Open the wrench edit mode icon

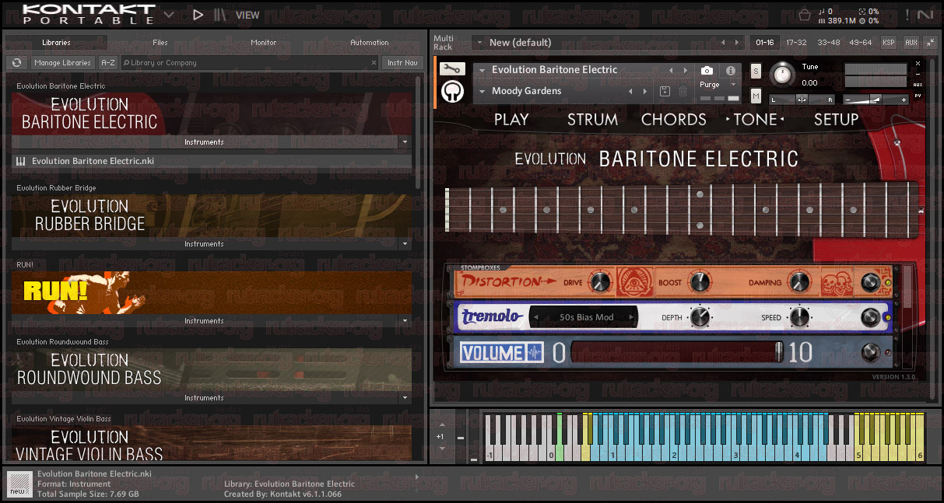pyautogui.click(x=451, y=69)
